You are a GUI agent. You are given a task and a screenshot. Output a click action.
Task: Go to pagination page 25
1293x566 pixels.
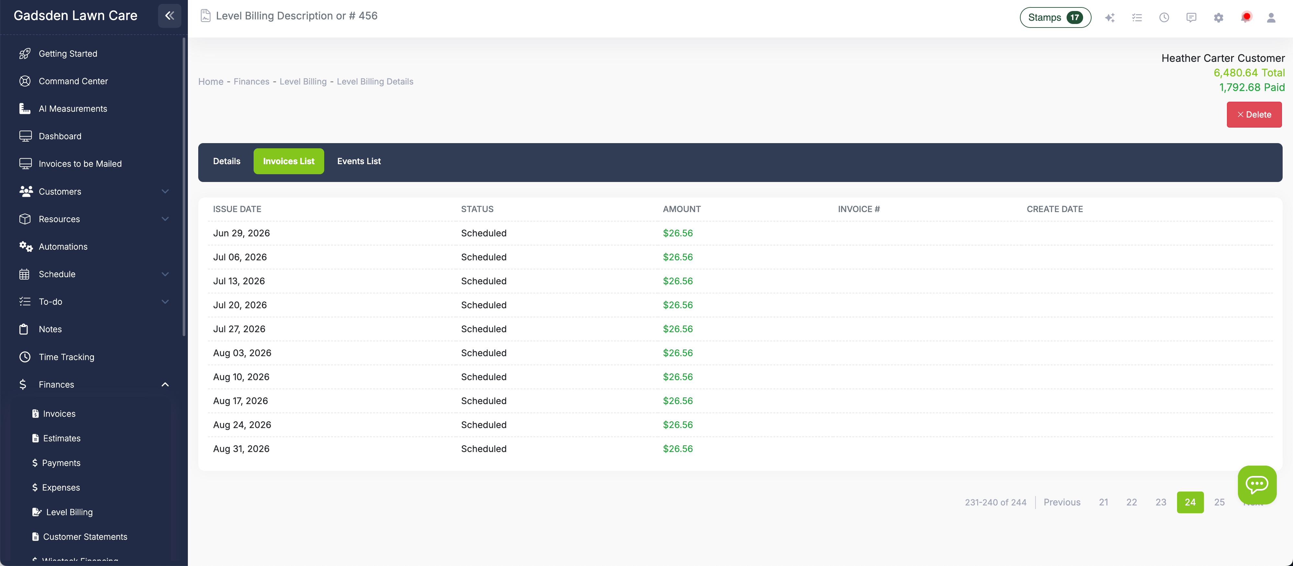(x=1219, y=502)
